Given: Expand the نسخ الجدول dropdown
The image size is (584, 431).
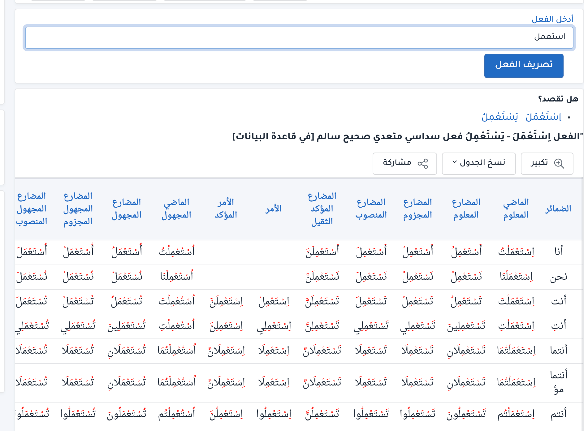Looking at the screenshot, I should click(479, 163).
